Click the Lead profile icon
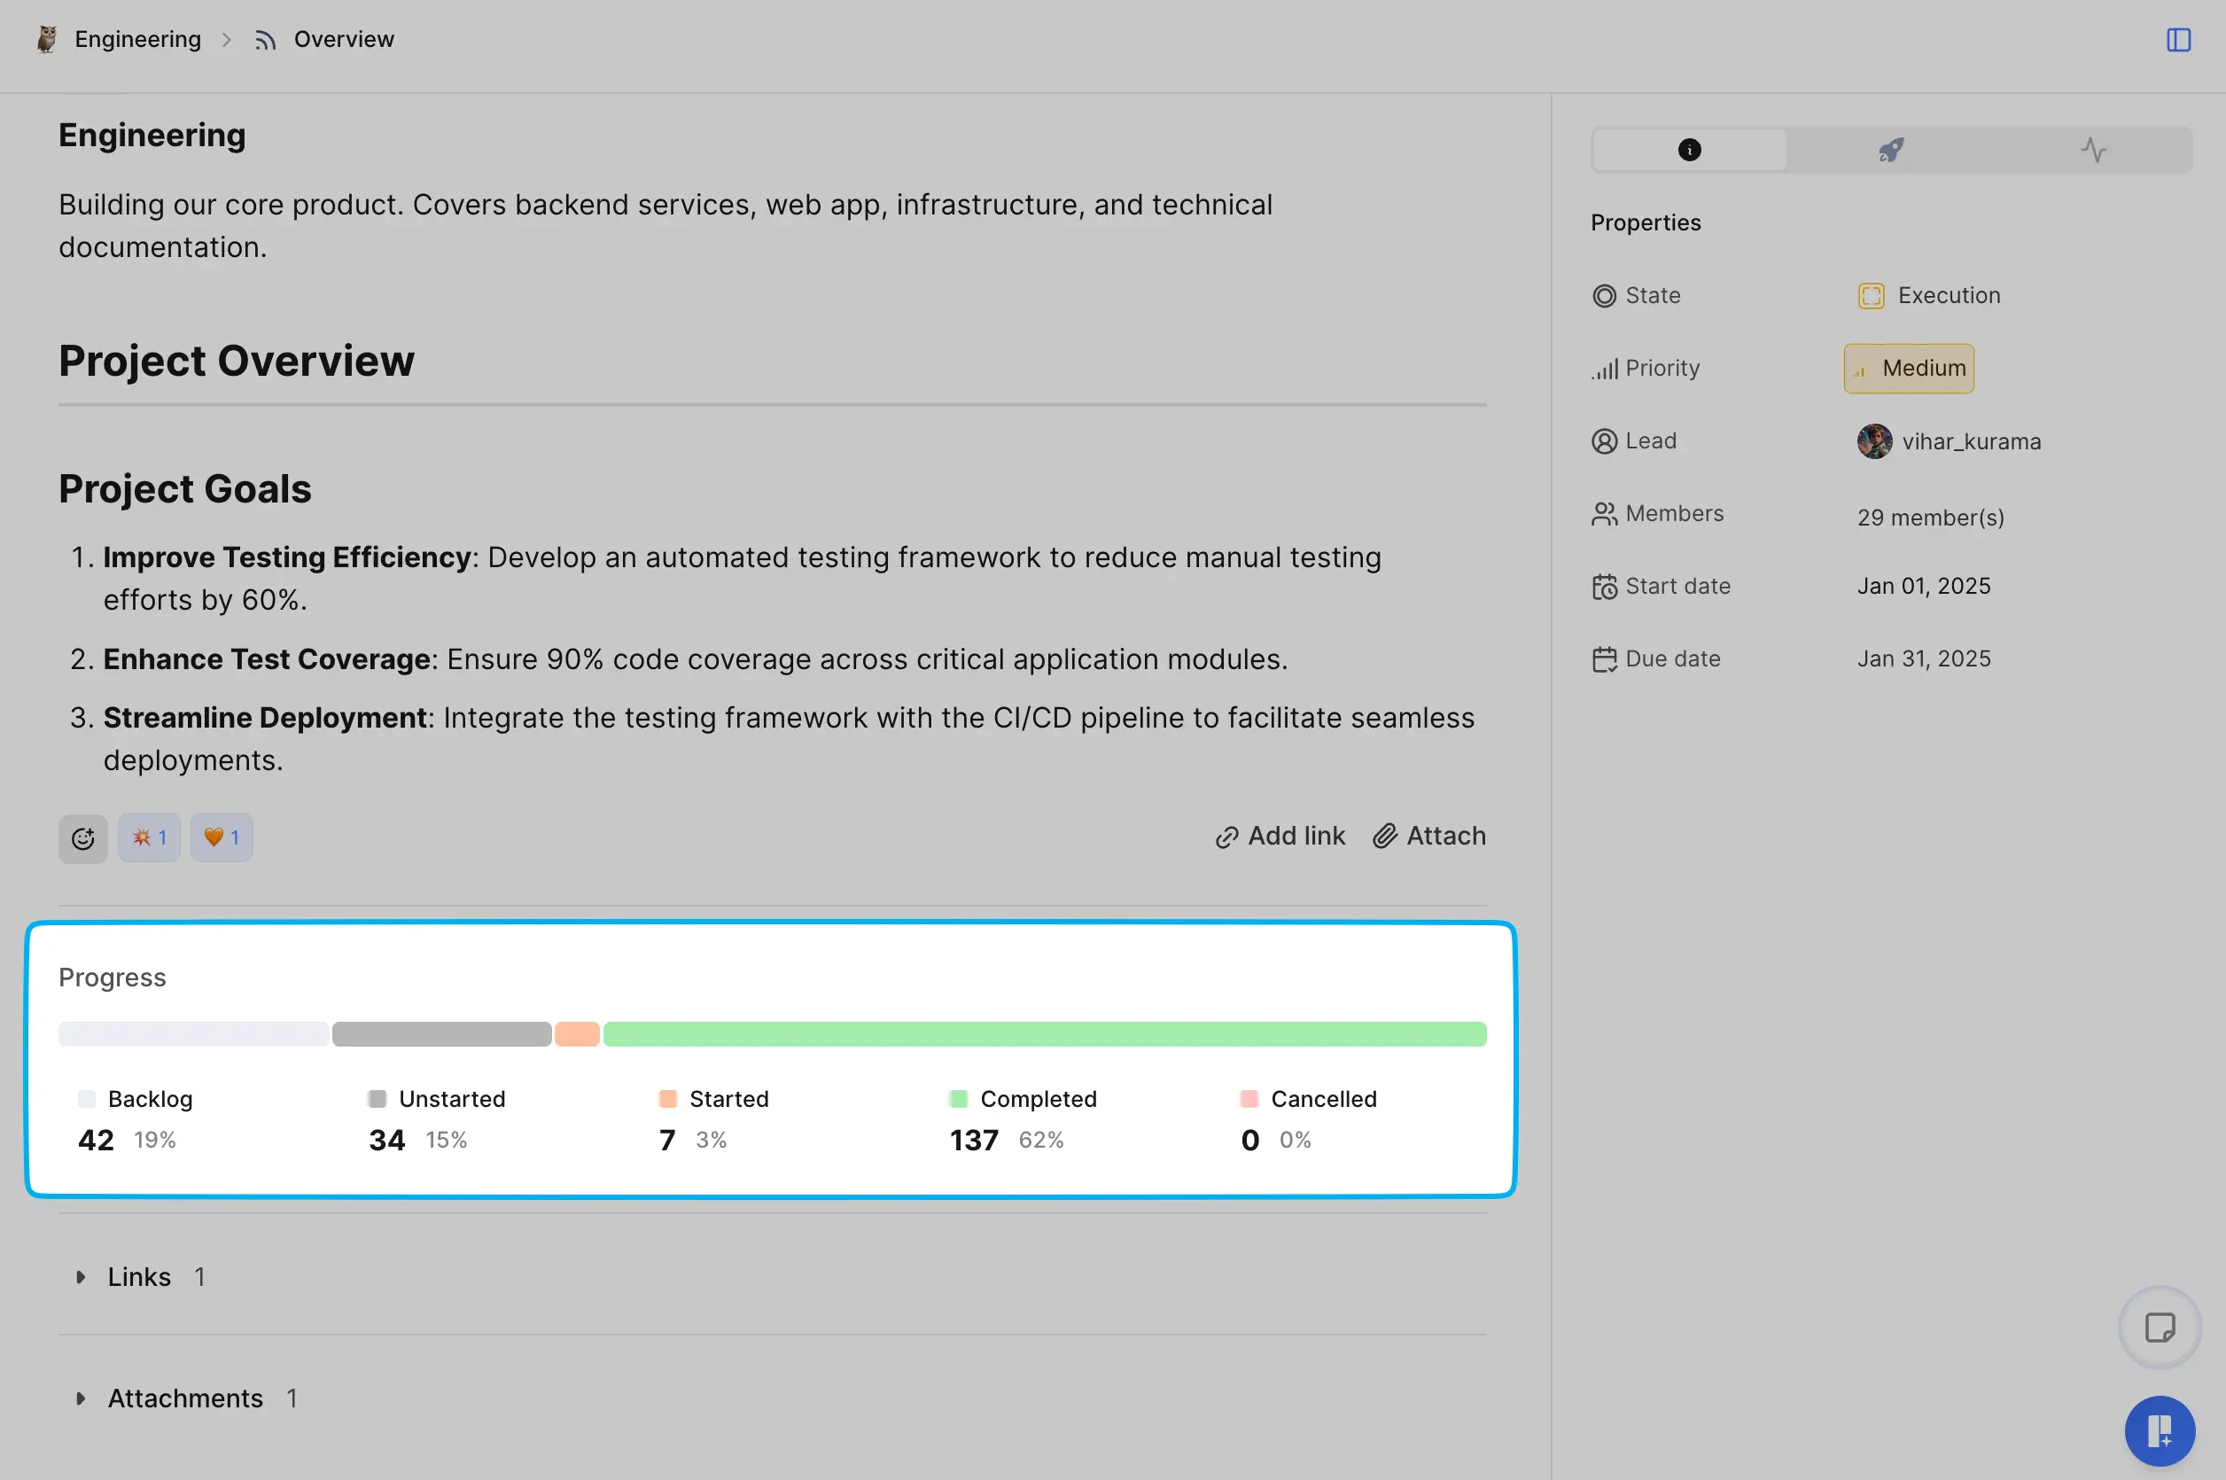 point(1874,441)
